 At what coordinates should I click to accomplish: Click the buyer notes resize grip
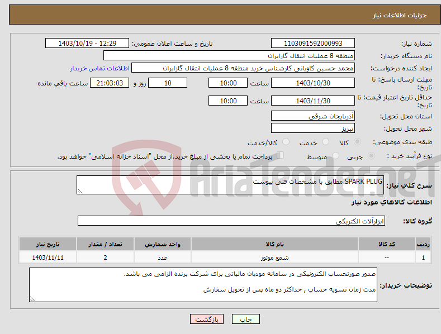[x=32, y=299]
